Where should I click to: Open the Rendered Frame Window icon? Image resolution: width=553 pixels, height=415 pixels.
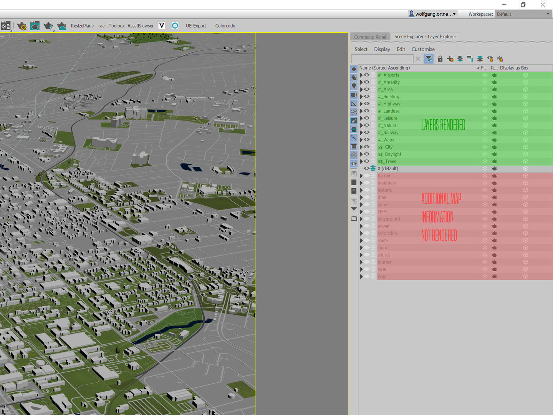[35, 25]
